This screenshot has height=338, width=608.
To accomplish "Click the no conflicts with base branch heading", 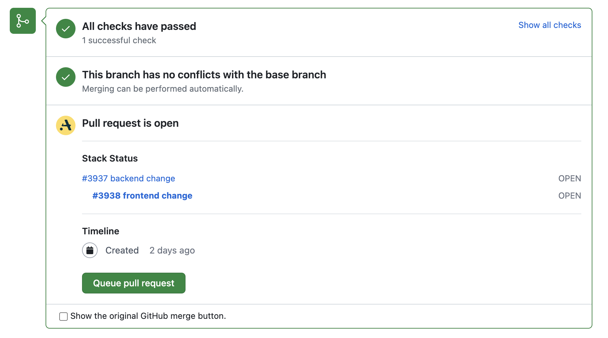I will click(x=204, y=75).
